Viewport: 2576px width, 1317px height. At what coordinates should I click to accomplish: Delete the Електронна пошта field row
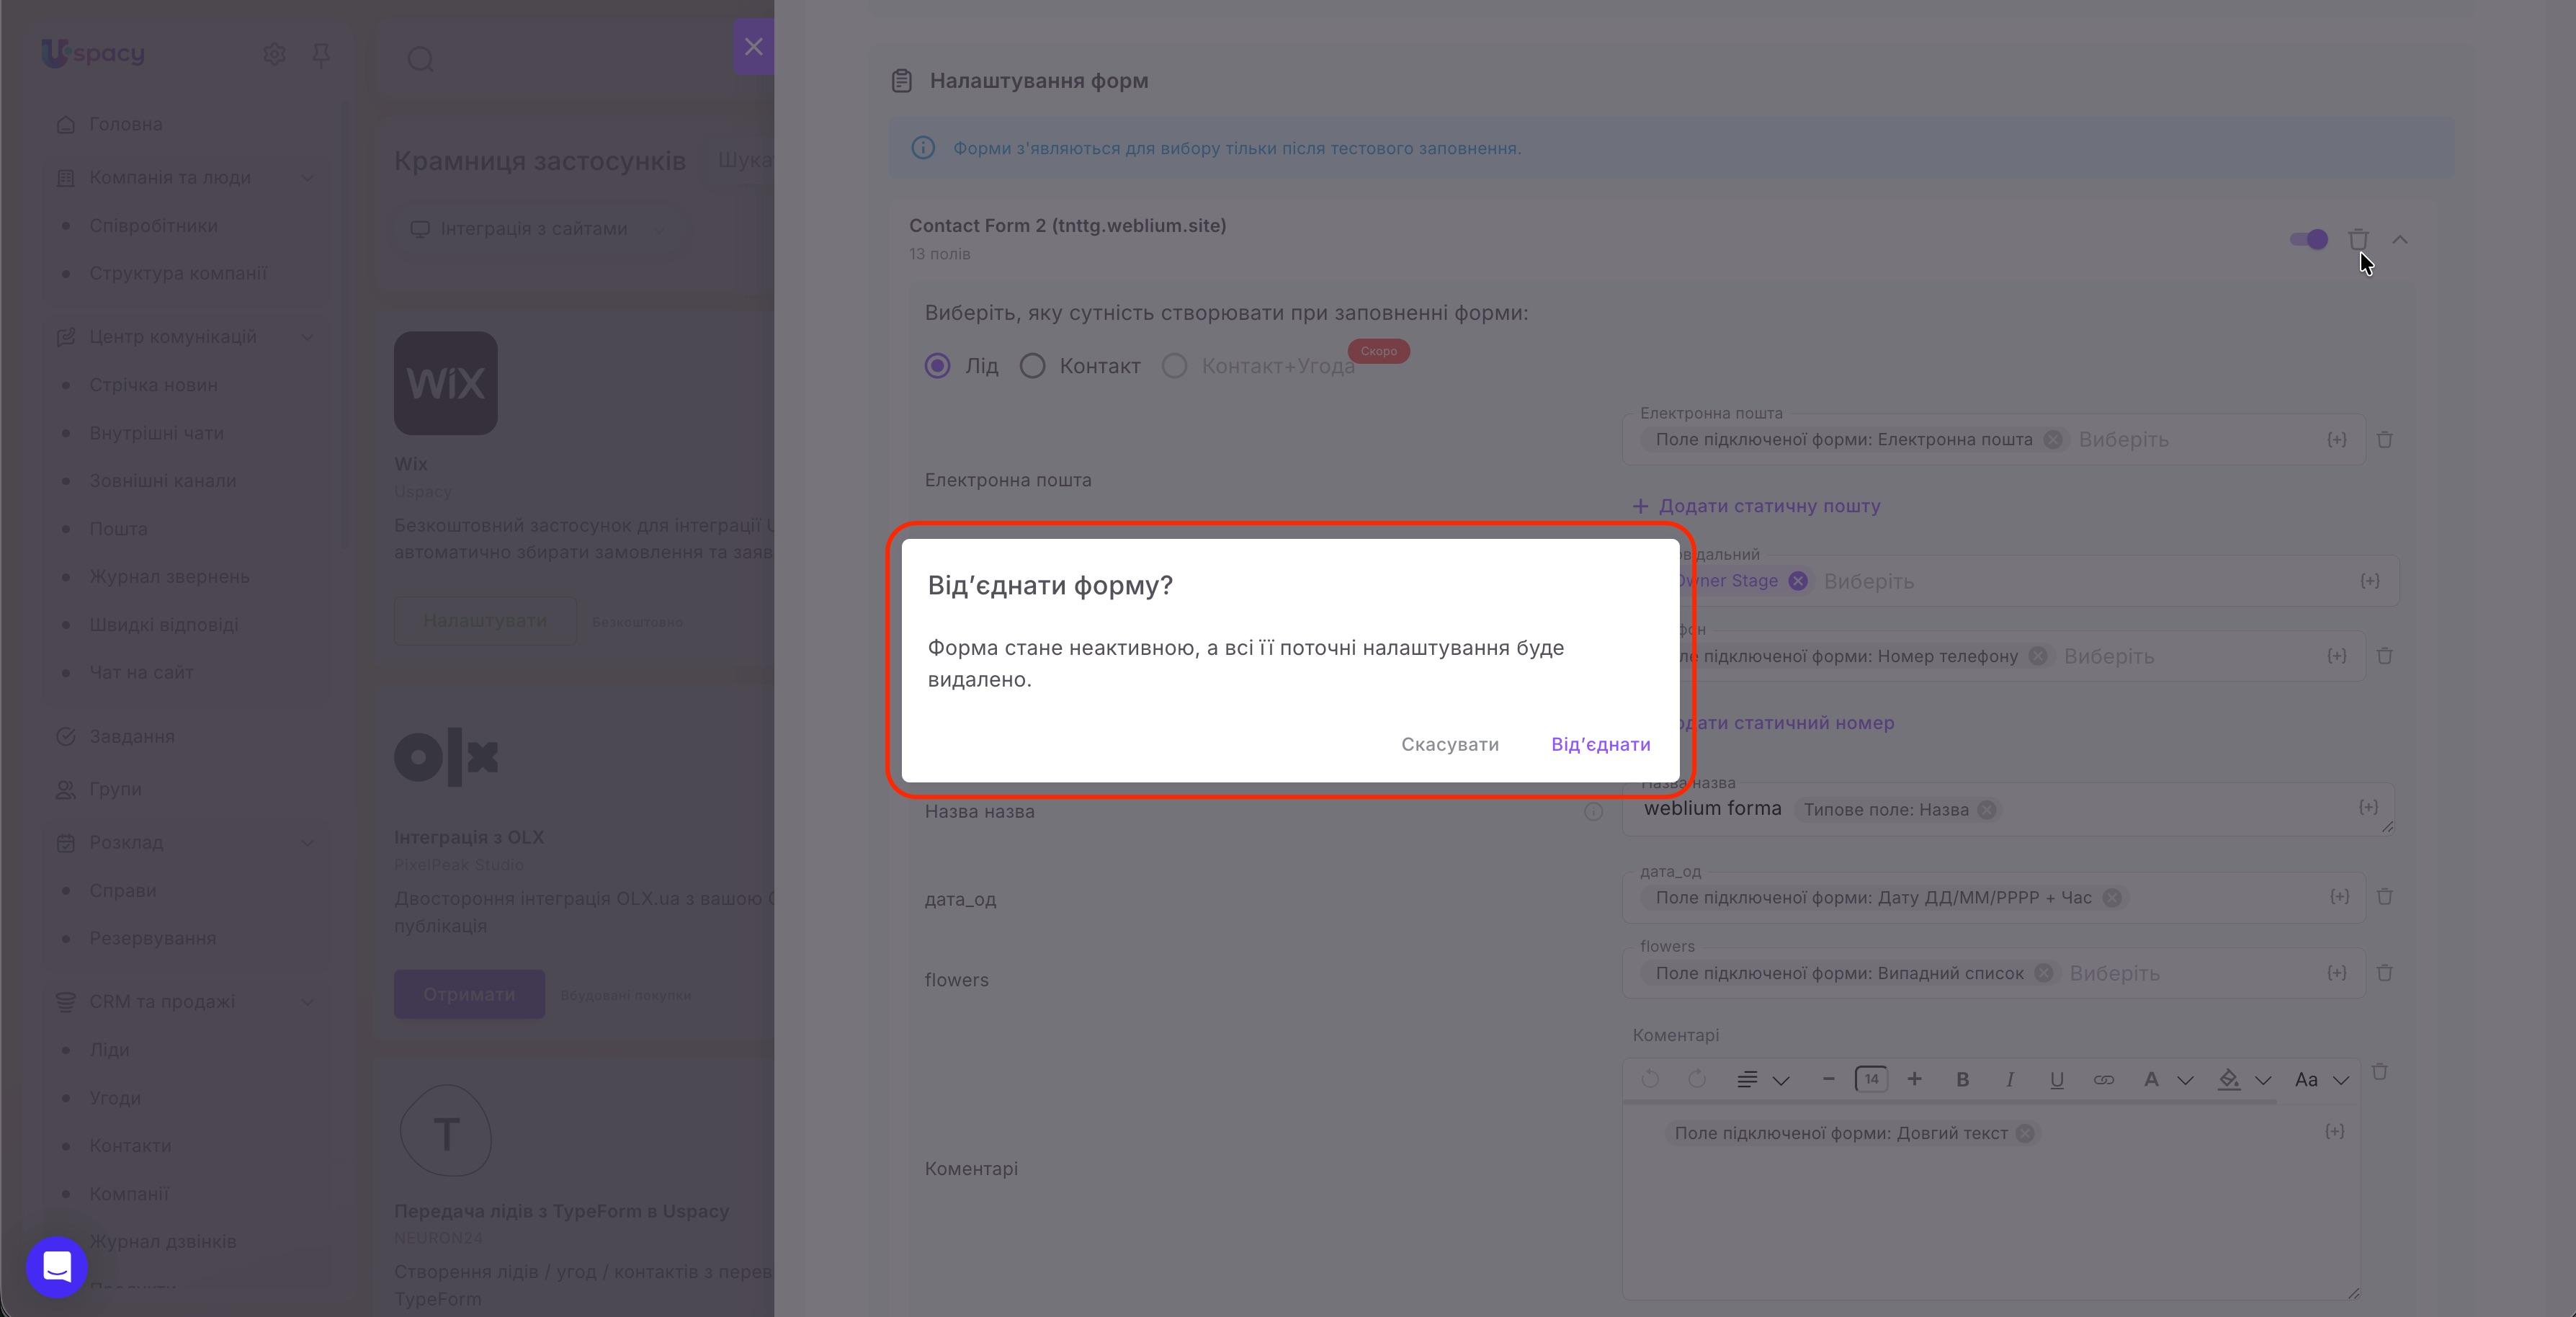click(2385, 440)
